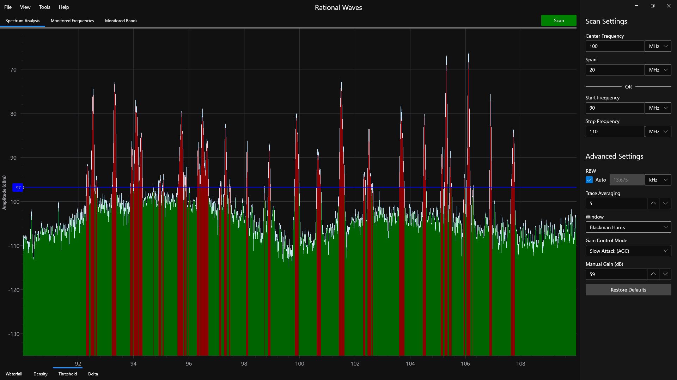Increase Trace Averaging using up arrow
The width and height of the screenshot is (677, 380).
[653, 203]
